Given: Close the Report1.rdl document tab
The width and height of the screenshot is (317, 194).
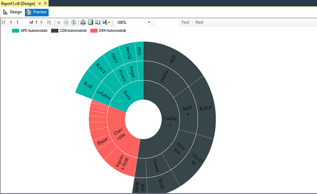Looking at the screenshot, I should tap(46, 3).
